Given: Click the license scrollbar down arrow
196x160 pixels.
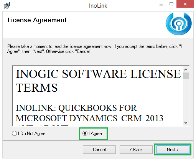Looking at the screenshot, I should 186,123.
